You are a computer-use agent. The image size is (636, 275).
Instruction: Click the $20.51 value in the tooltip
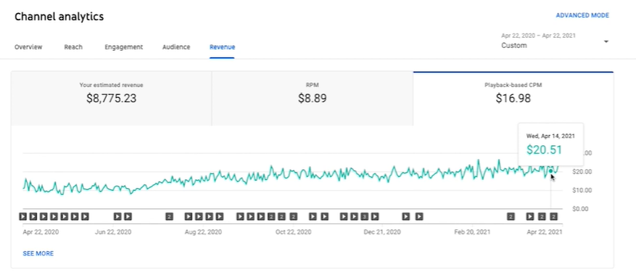coord(545,149)
